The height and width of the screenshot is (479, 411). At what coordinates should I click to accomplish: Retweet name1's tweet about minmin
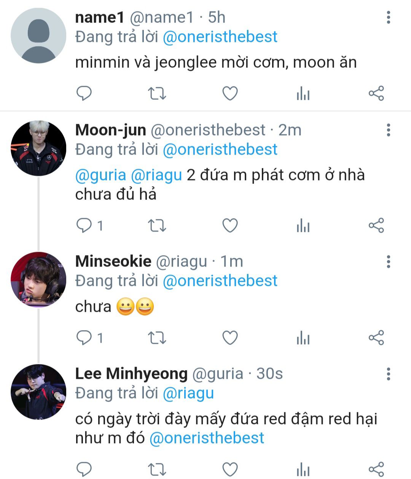point(157,93)
